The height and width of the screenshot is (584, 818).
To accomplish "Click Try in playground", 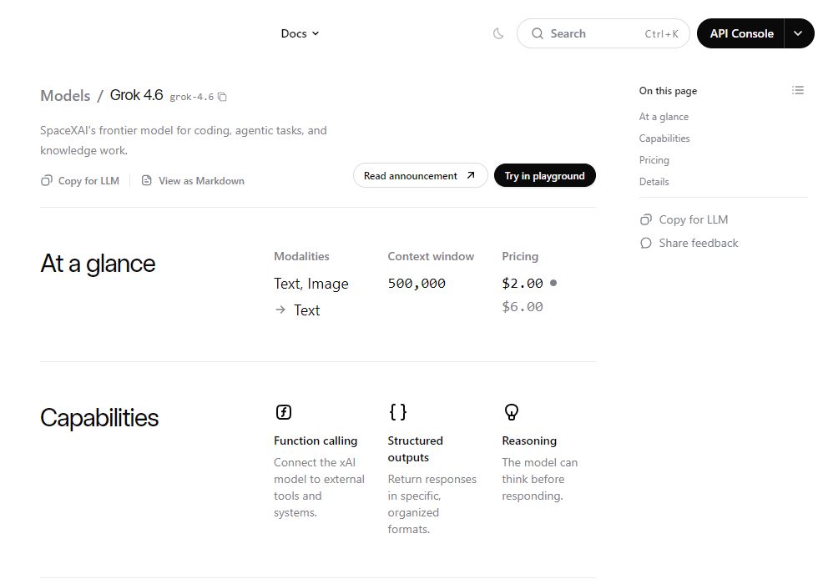I will [544, 175].
